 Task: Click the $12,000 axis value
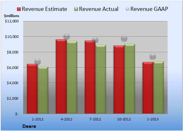coord(12,21)
